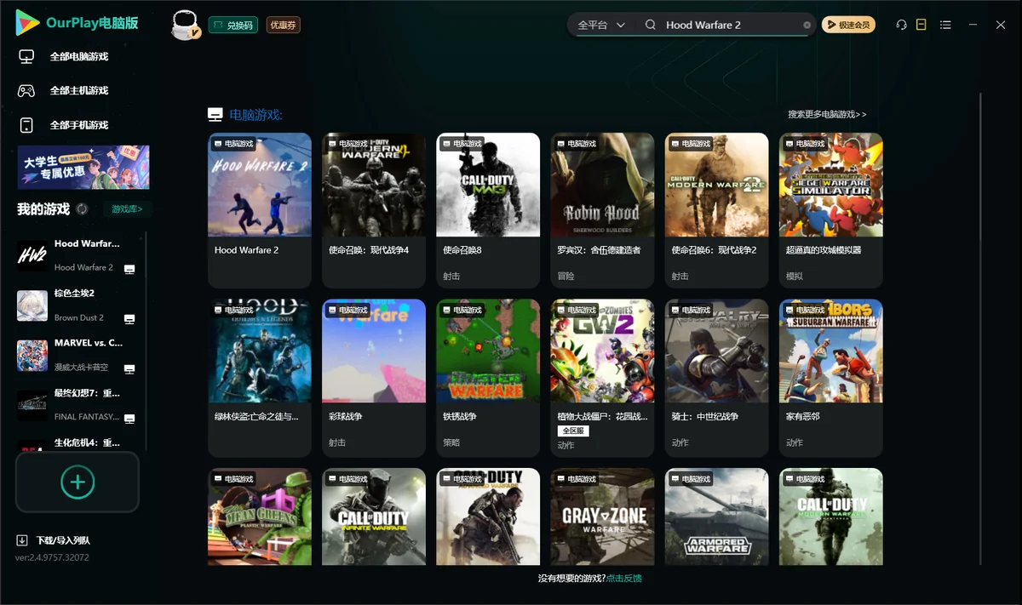Open the user avatar cup icon

coord(186,26)
